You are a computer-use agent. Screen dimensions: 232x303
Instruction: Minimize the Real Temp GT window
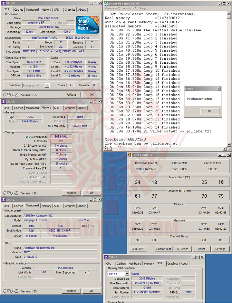pos(220,155)
